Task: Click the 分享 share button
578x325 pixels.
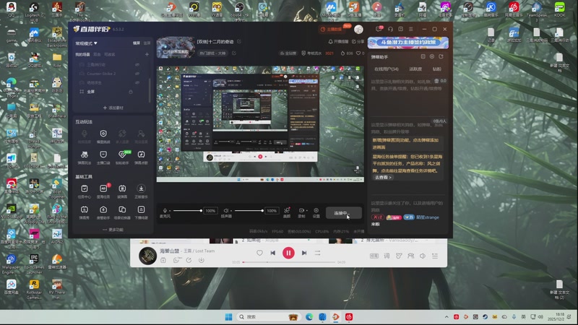Action: (x=358, y=42)
